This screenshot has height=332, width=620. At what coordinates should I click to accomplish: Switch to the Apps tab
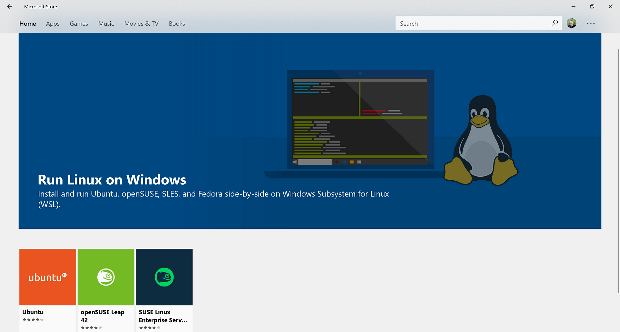53,24
